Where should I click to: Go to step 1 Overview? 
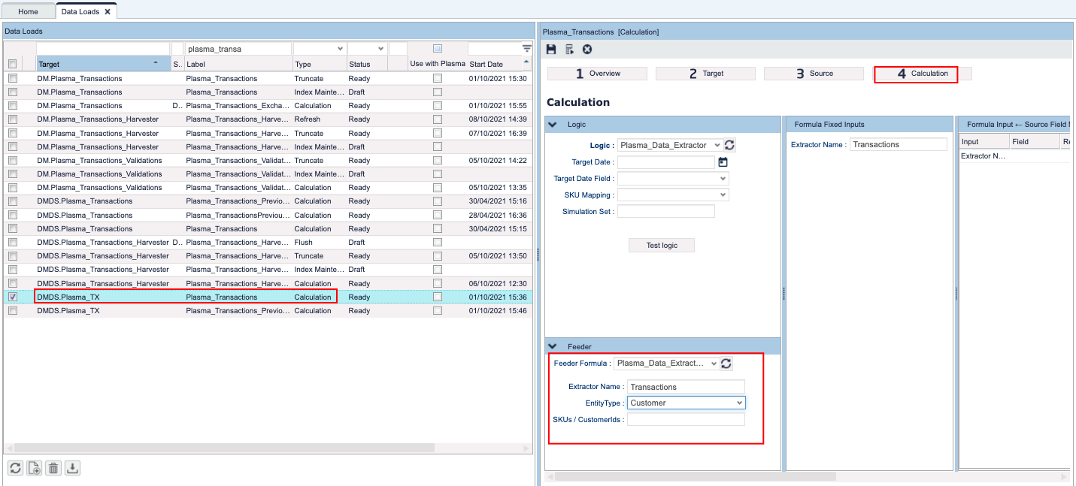pos(597,74)
